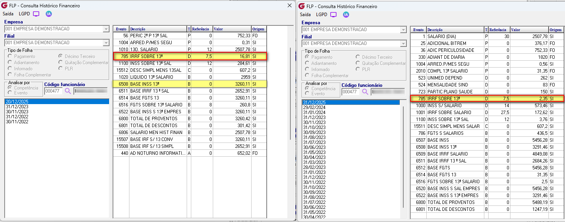This screenshot has height=222, width=565.
Task: Click Saída menu in right window
Action: tap(306, 15)
